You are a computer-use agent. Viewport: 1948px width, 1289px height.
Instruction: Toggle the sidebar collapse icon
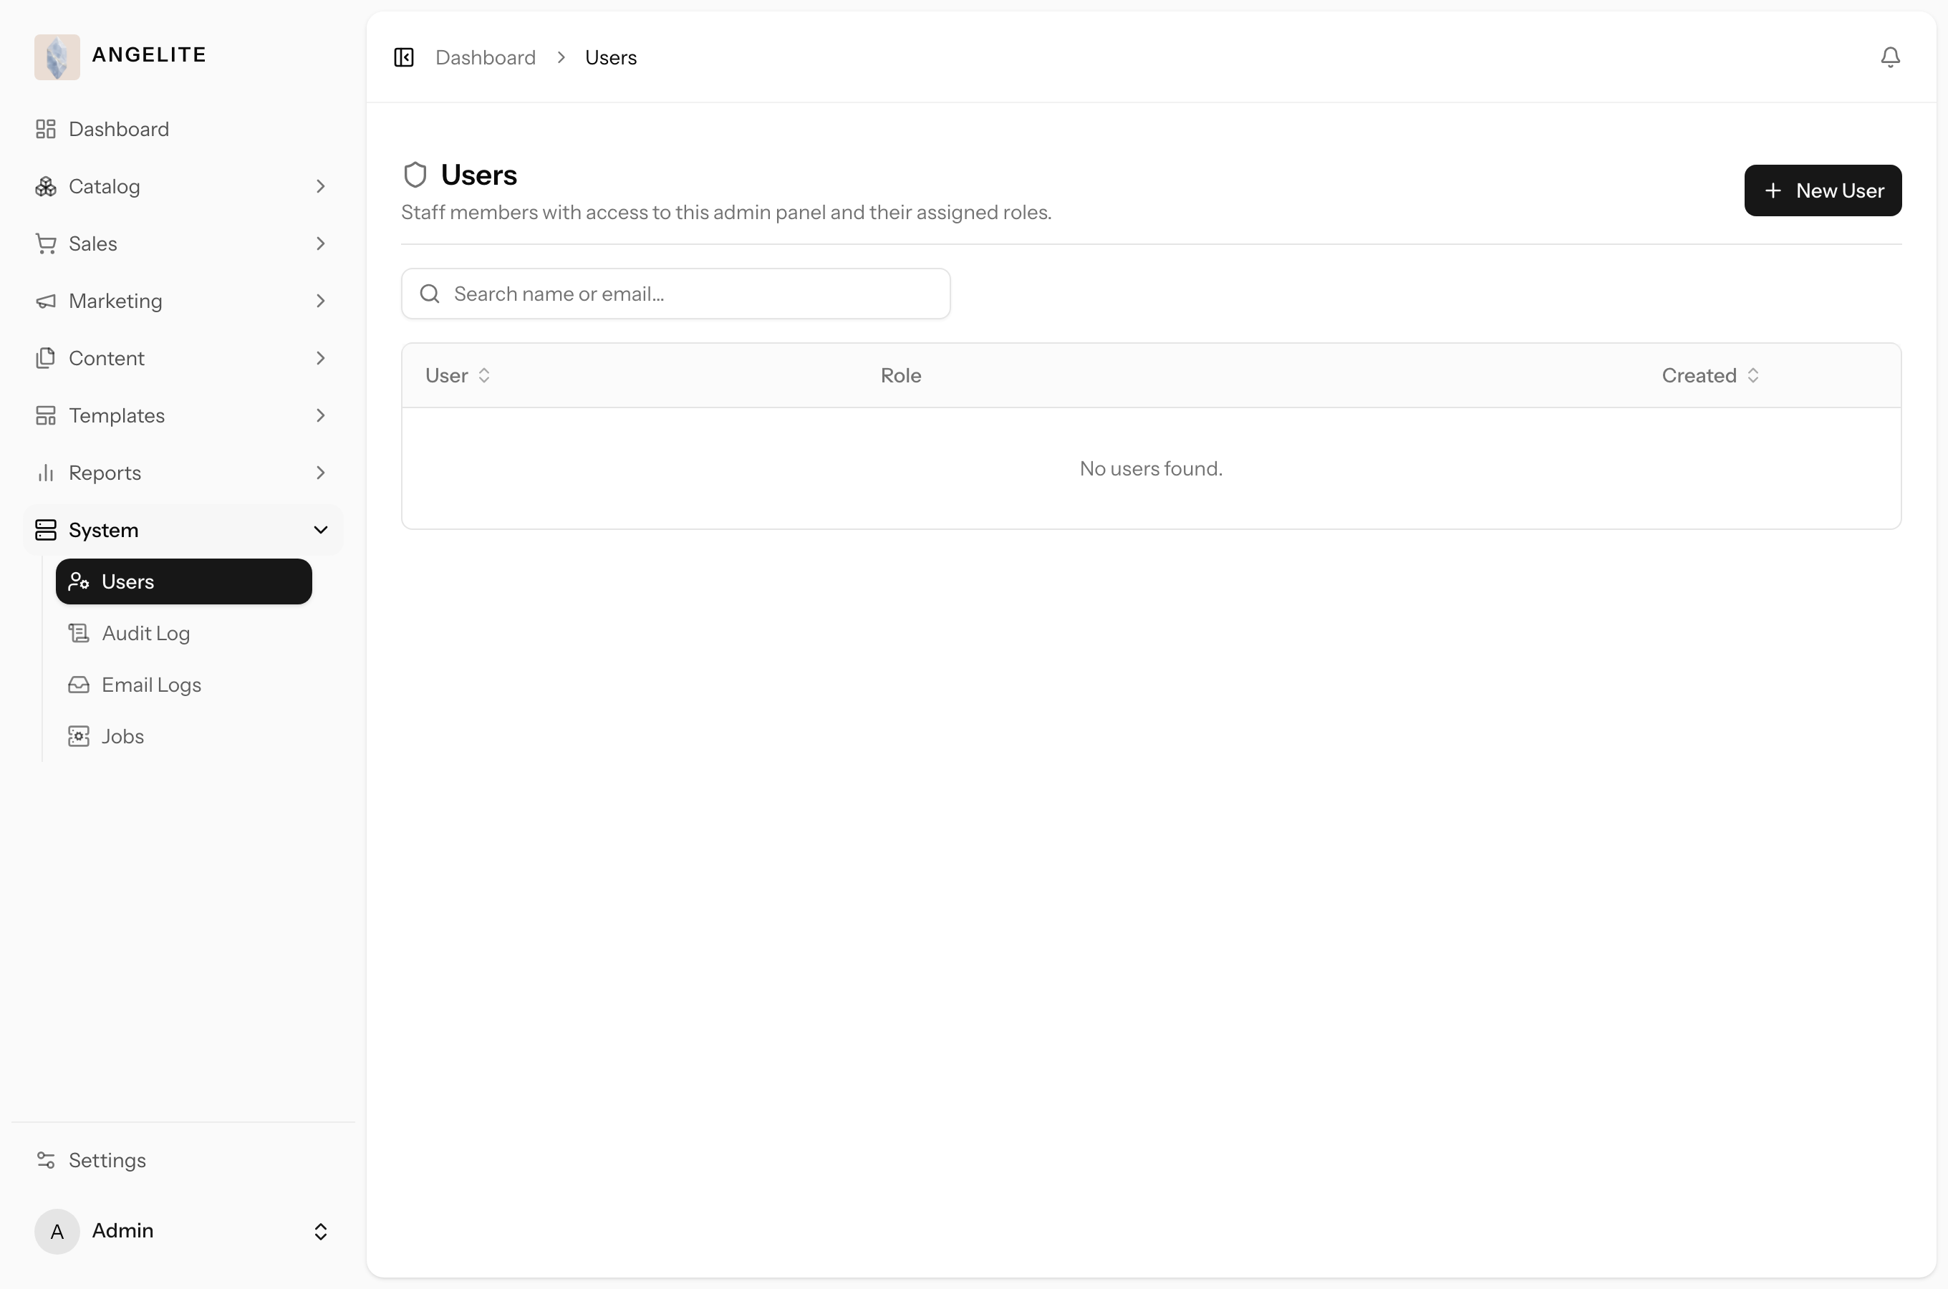click(404, 57)
